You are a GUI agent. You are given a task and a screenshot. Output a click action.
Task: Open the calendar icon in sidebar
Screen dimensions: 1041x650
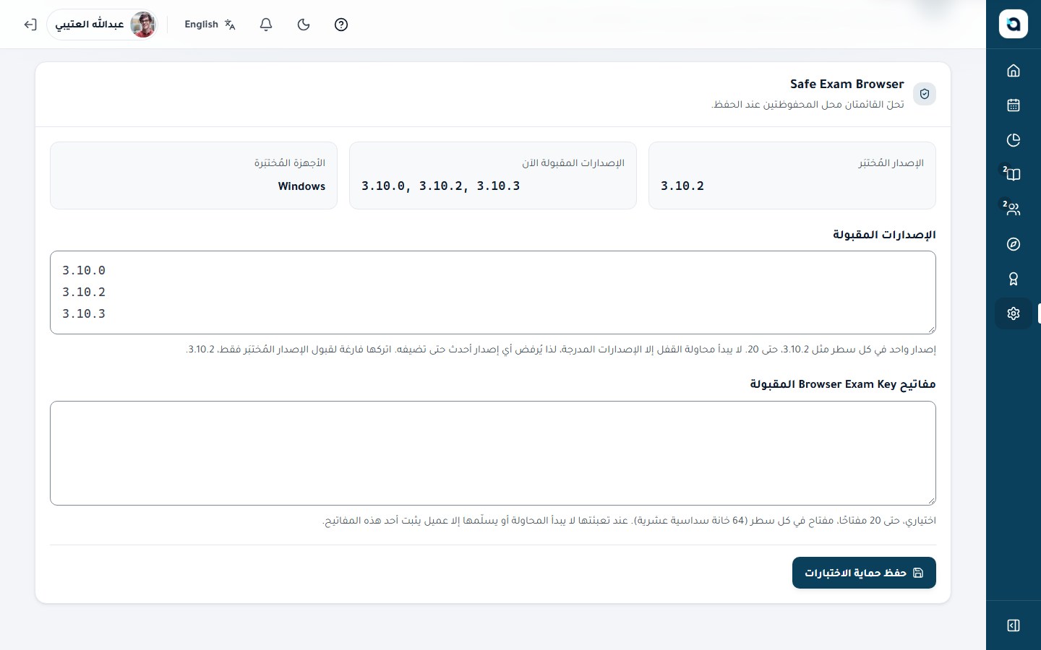click(x=1014, y=105)
